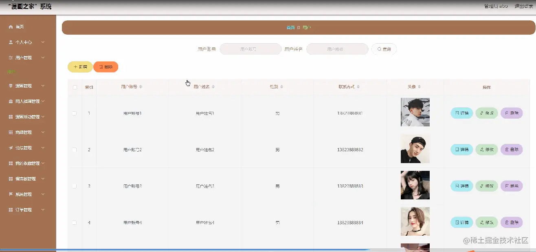Click the 首页 breadcrumb link
536x252 pixels.
click(290, 28)
